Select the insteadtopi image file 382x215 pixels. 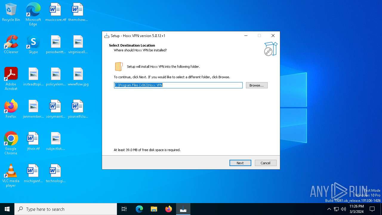33,77
